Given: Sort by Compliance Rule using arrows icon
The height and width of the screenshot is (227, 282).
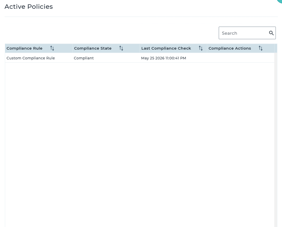Looking at the screenshot, I should pyautogui.click(x=52, y=48).
